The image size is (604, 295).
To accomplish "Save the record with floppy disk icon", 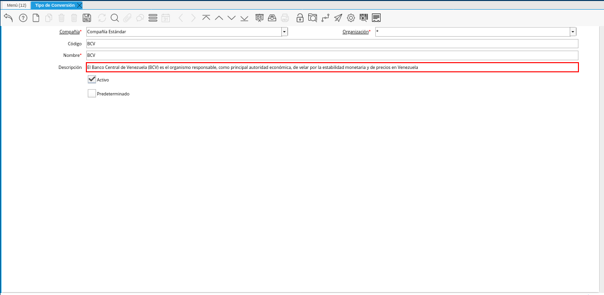I will [x=87, y=18].
